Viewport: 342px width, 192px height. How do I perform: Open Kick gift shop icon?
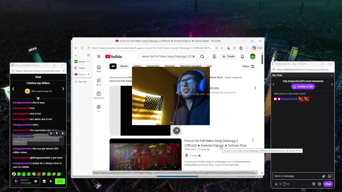44,181
